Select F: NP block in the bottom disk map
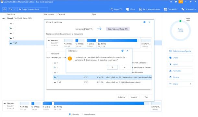 [x=156, y=106]
